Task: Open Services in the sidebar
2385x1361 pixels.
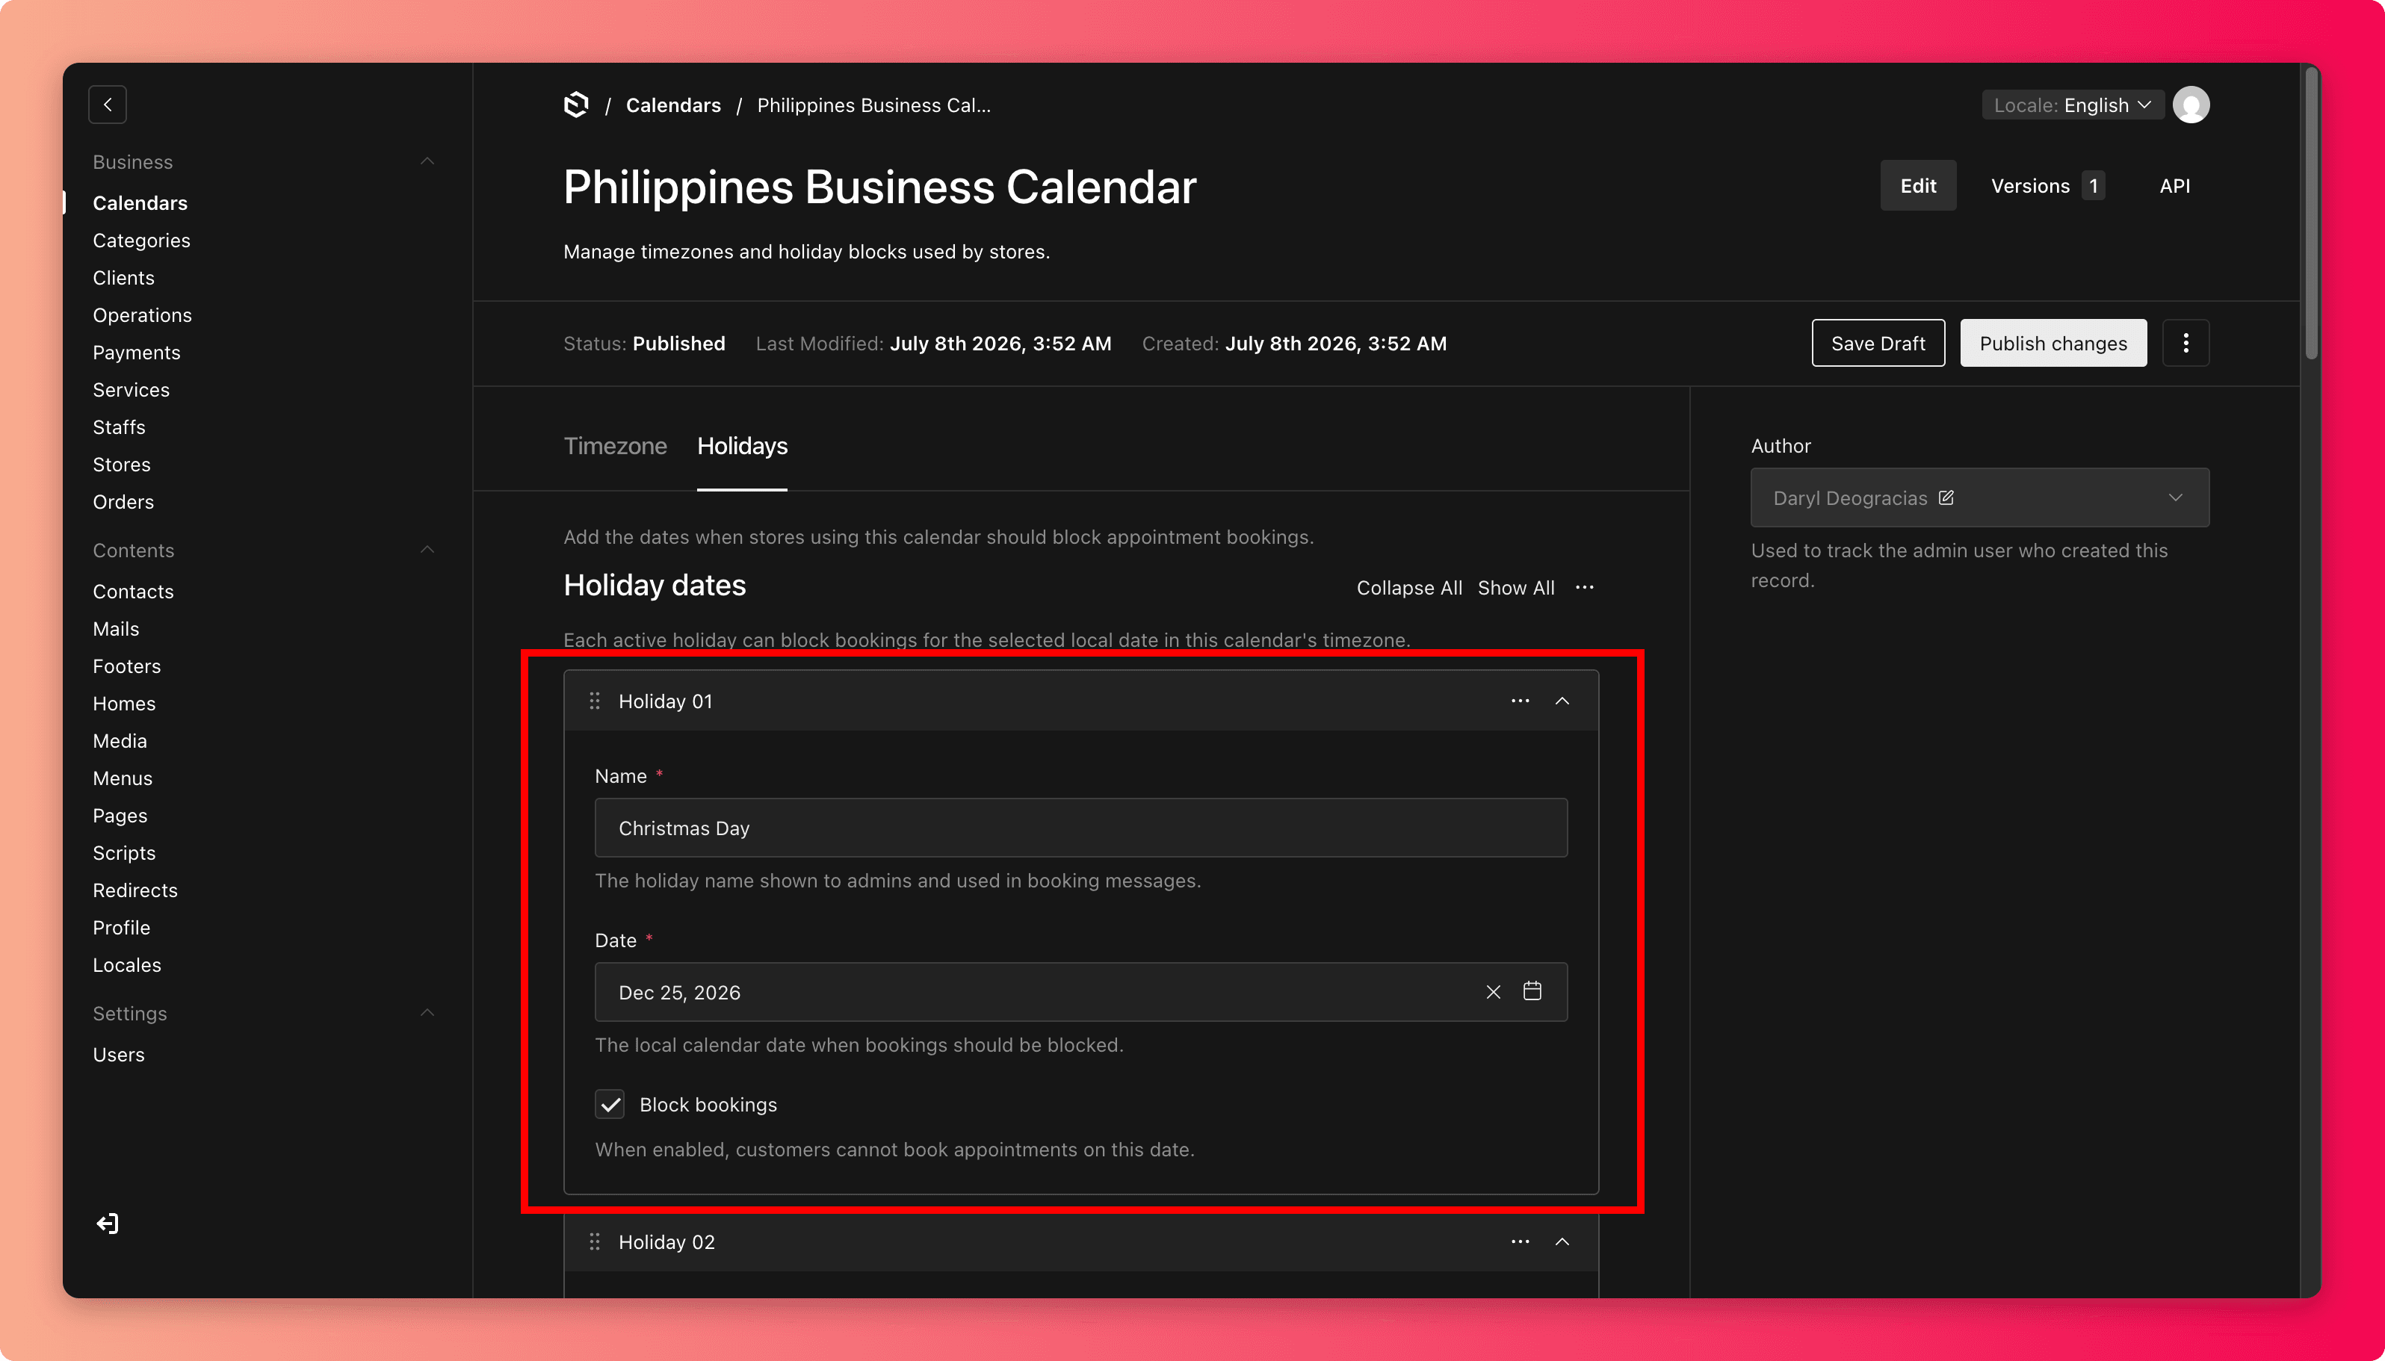Action: tap(131, 390)
